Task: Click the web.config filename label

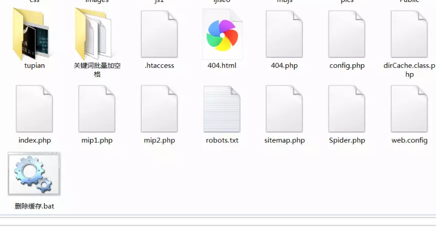Action: [x=409, y=140]
